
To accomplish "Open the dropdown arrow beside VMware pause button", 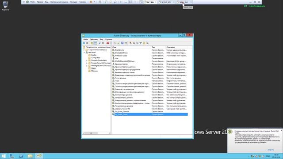I will [94, 2].
